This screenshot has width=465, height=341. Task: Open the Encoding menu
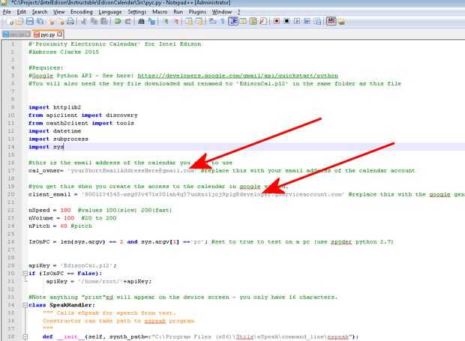[82, 12]
